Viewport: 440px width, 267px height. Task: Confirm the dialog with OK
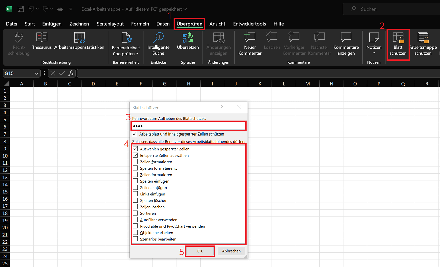[x=200, y=251]
